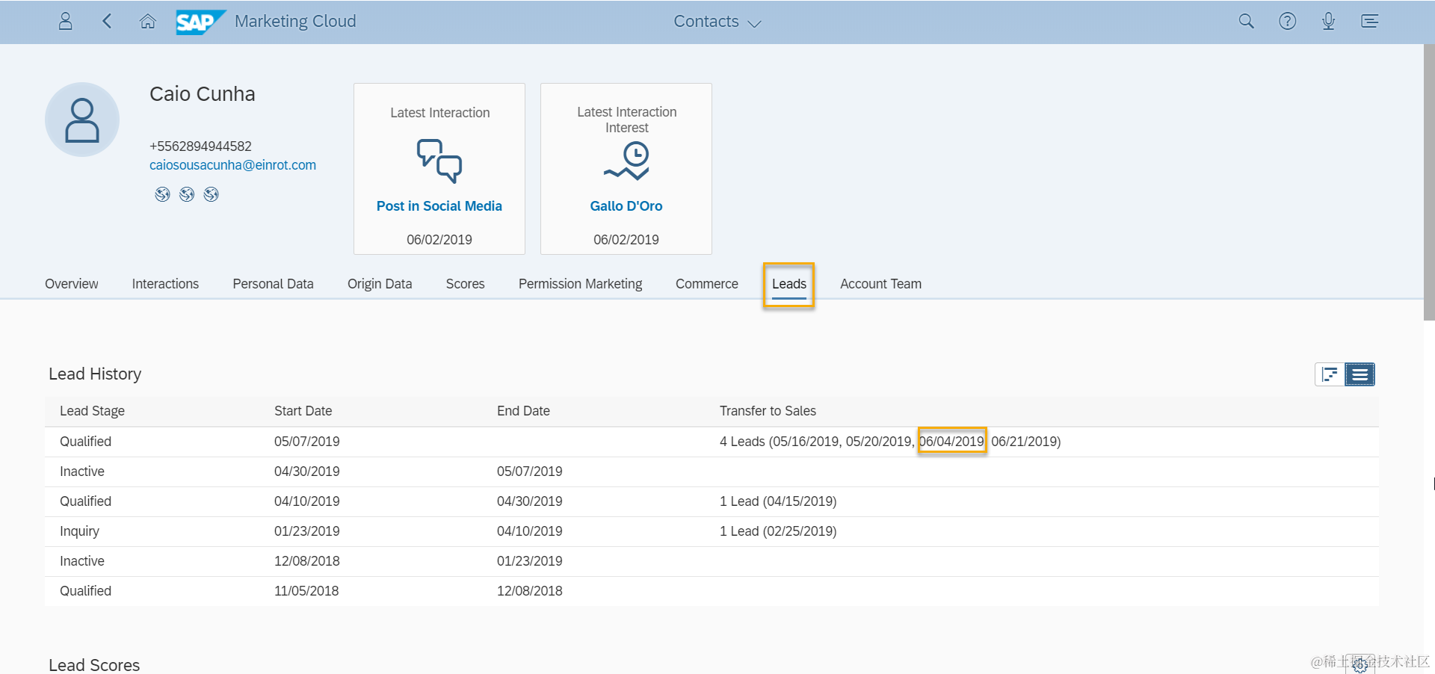Click the clock interest trend icon
Viewport: 1435px width, 674px height.
pyautogui.click(x=626, y=162)
